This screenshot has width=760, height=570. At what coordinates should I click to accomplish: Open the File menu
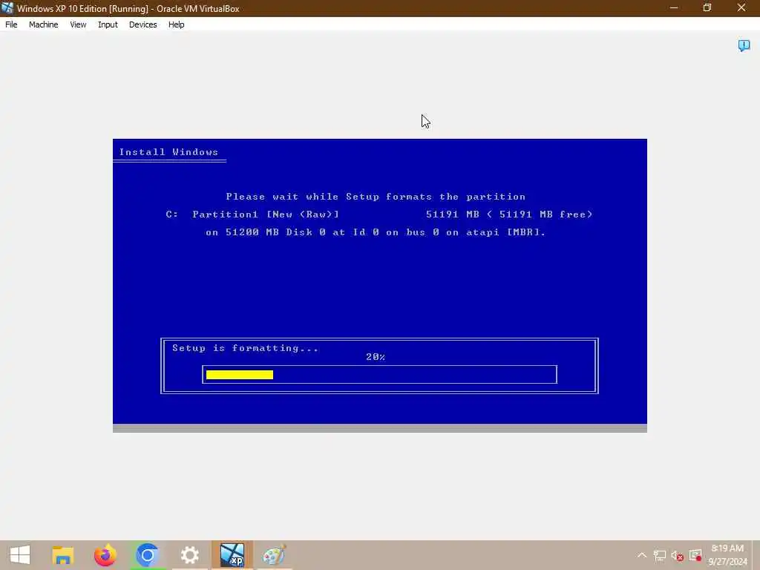click(11, 24)
